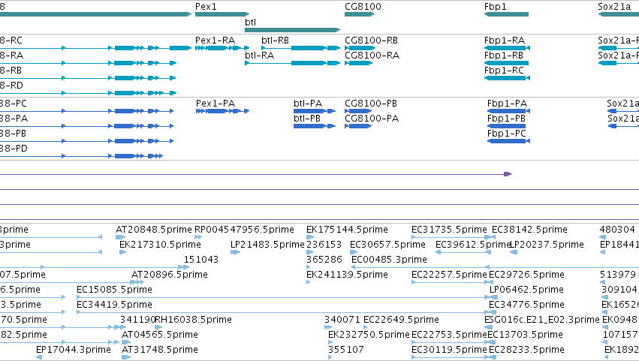Select CG8100-PB protein label
The image size is (639, 361).
pos(371,104)
